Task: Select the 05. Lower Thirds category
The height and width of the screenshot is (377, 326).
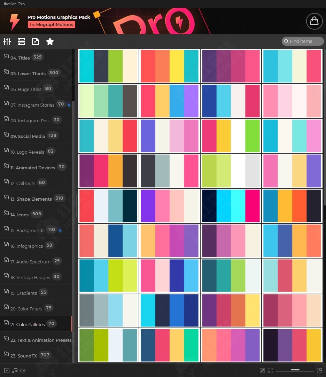Action: [36, 73]
